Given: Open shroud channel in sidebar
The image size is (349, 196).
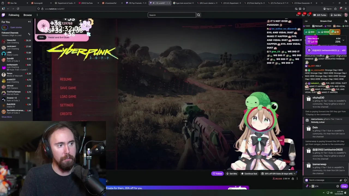Looking at the screenshot, I should [x=16, y=87].
